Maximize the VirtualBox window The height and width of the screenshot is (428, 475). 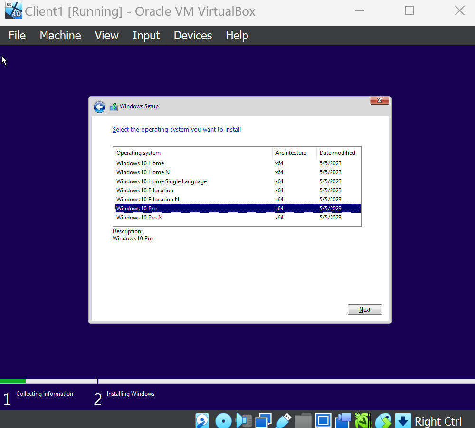coord(409,10)
